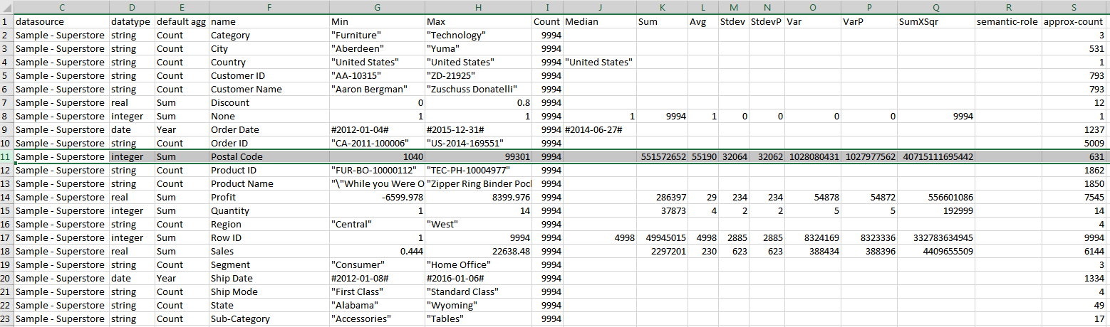Click the "Home Office" Max cell
Screen dimensions: 1110x327
tap(478, 264)
